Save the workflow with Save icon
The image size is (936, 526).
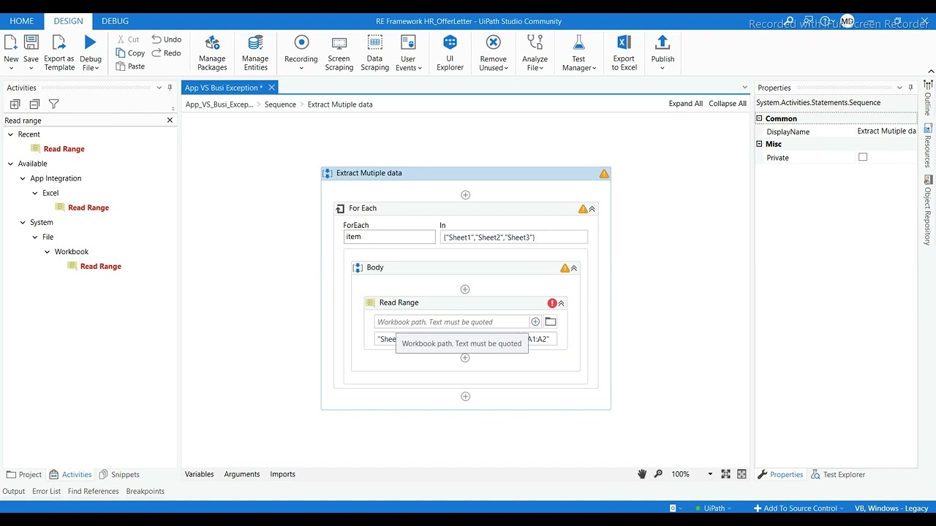[x=31, y=42]
